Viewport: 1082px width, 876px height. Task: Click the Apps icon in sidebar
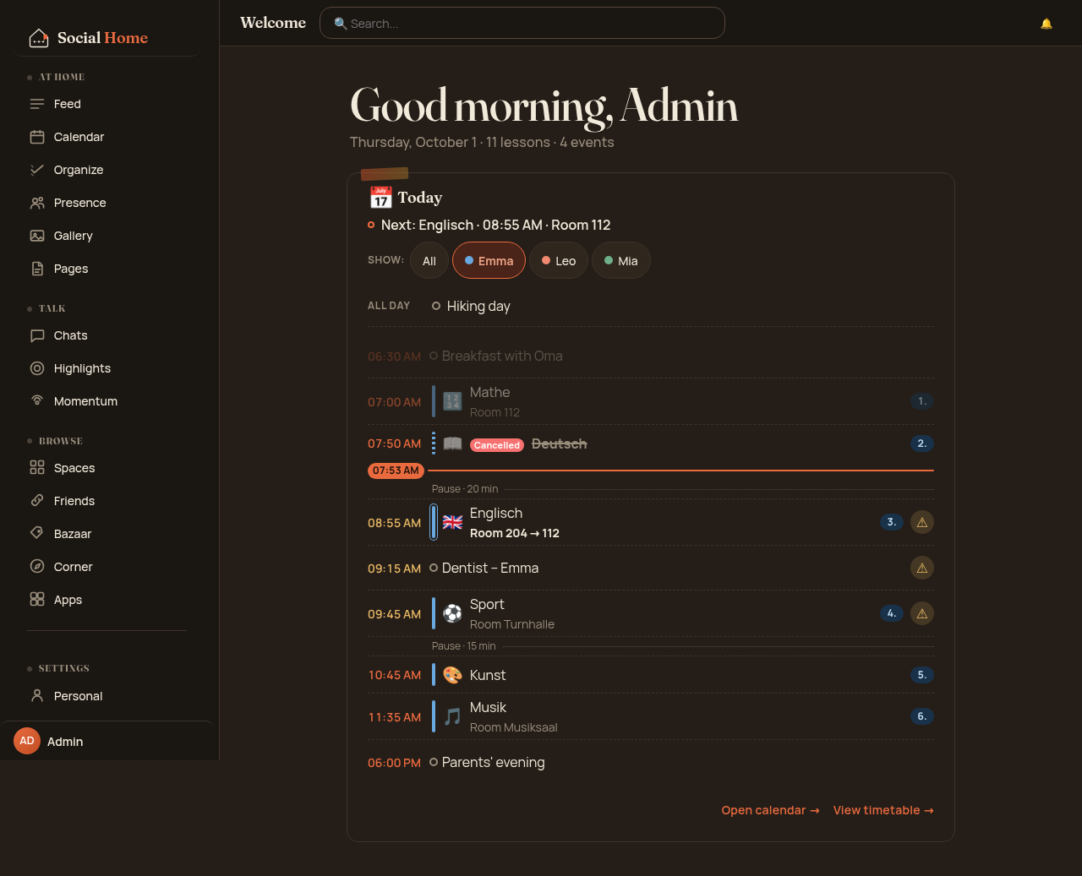37,600
